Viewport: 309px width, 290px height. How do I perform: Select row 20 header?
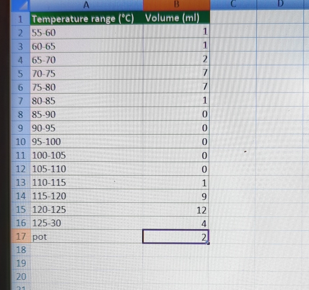[20, 276]
